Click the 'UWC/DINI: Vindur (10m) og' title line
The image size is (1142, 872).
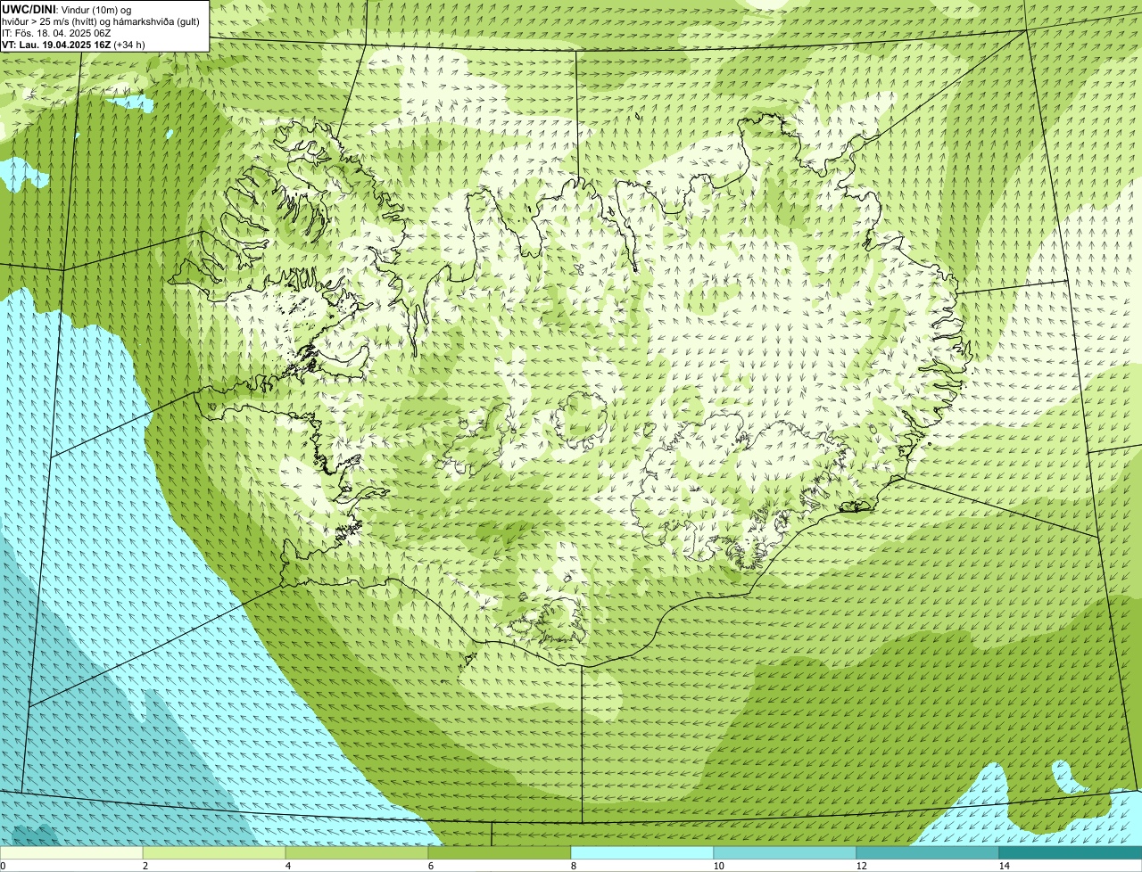(x=67, y=9)
